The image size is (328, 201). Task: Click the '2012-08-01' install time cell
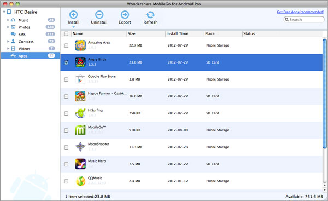click(x=178, y=130)
